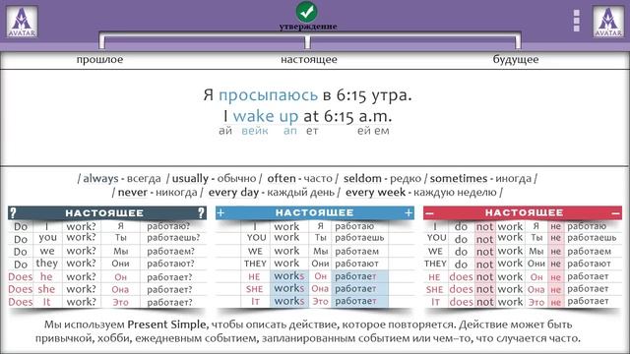Click the adverb 'always'
This screenshot has width=630, height=354.
click(100, 179)
